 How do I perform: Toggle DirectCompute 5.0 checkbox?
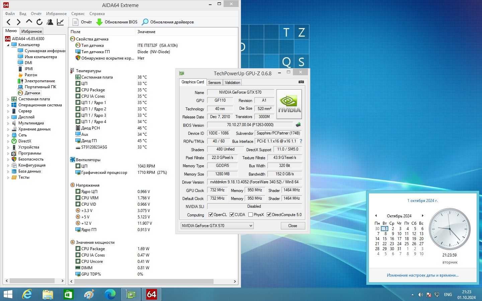[x=269, y=215]
